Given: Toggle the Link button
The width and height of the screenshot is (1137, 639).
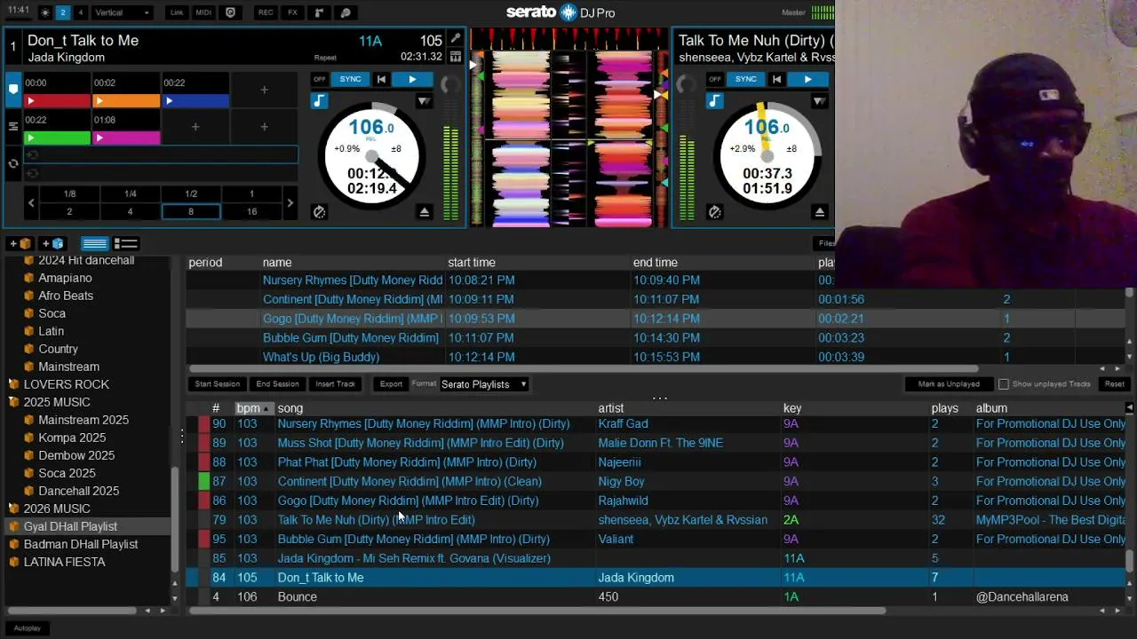Looking at the screenshot, I should pyautogui.click(x=177, y=12).
